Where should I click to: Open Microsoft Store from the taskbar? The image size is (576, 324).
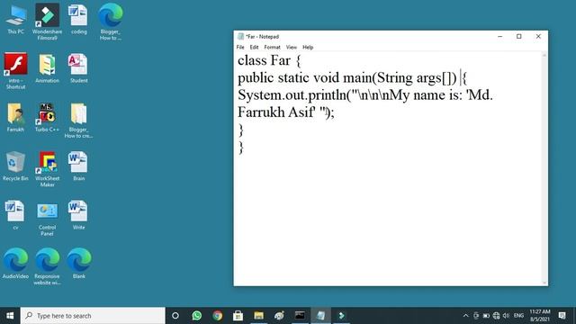(238, 316)
